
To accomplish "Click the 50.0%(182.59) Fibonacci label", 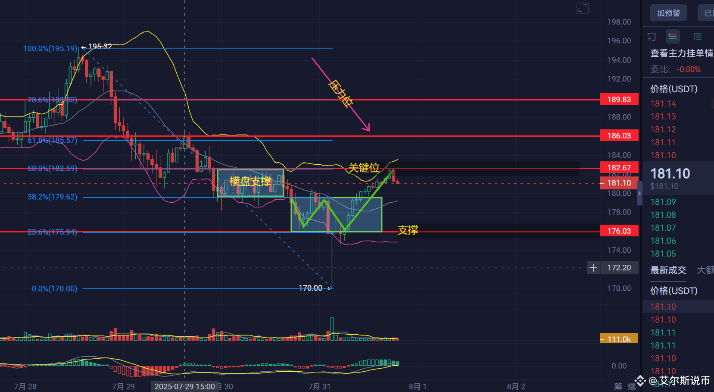I will pyautogui.click(x=52, y=169).
